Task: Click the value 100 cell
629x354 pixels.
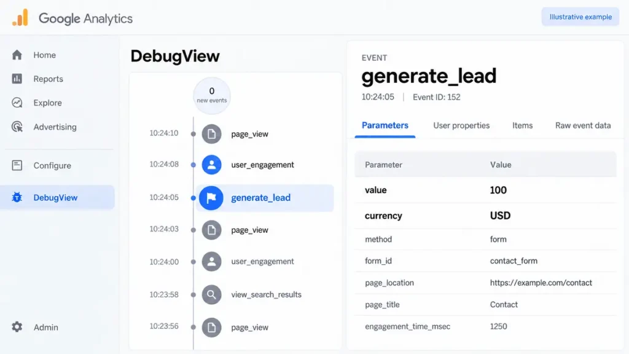Action: pos(498,190)
